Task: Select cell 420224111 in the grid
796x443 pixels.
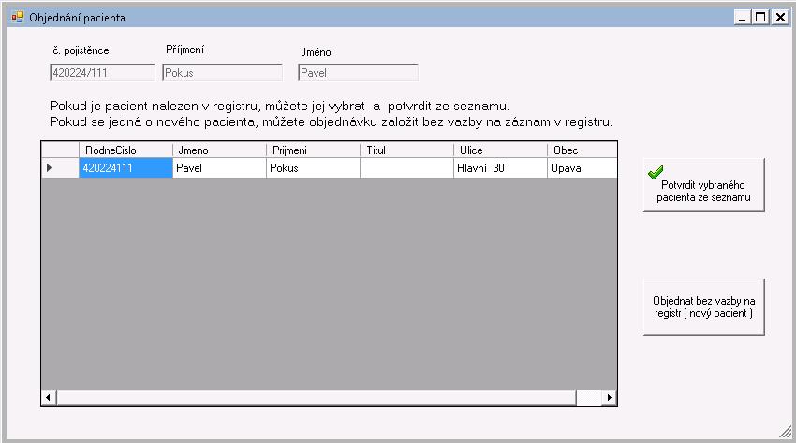Action: (x=125, y=168)
